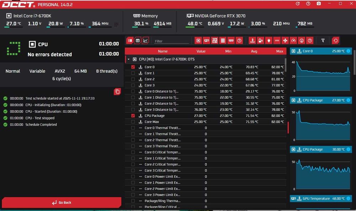
Task: Select the Core 2 Critical Temperature row
Action: (205, 164)
